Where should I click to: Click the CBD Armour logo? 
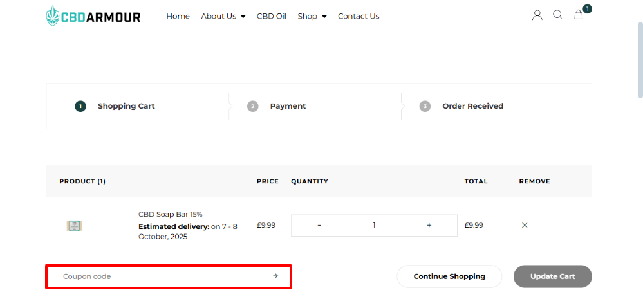coord(93,16)
